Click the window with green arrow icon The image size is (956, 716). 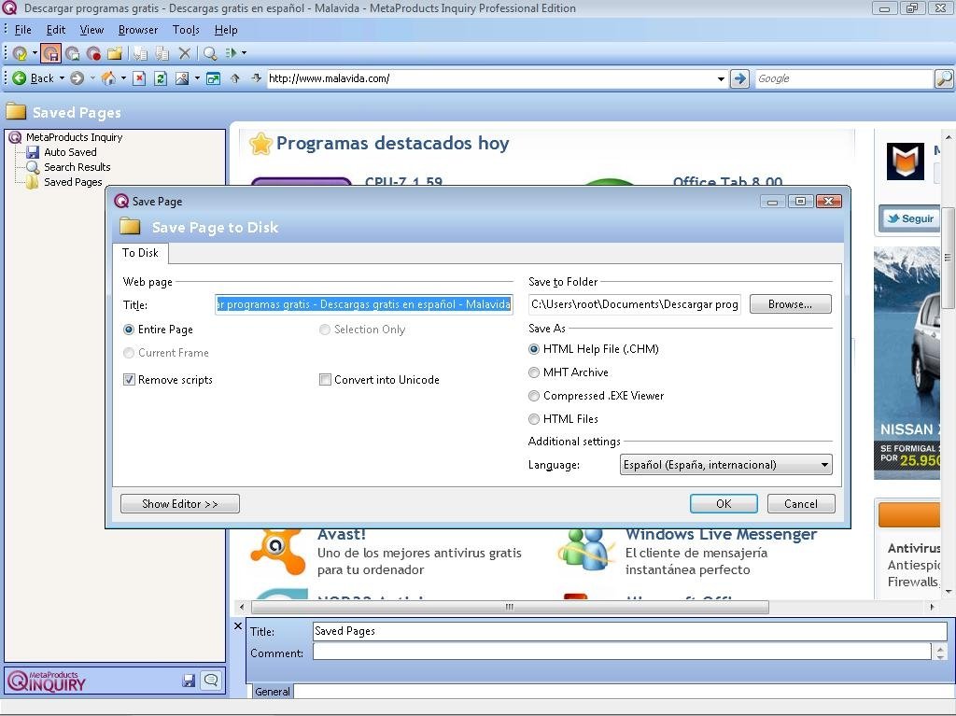pos(214,78)
